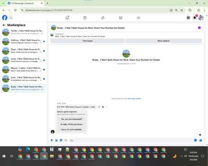The image size is (208, 166).
Task: Open Chrome extensions puzzle icon
Action: (x=190, y=10)
